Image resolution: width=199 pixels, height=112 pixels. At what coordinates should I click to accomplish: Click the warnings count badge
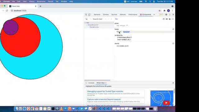(161, 15)
